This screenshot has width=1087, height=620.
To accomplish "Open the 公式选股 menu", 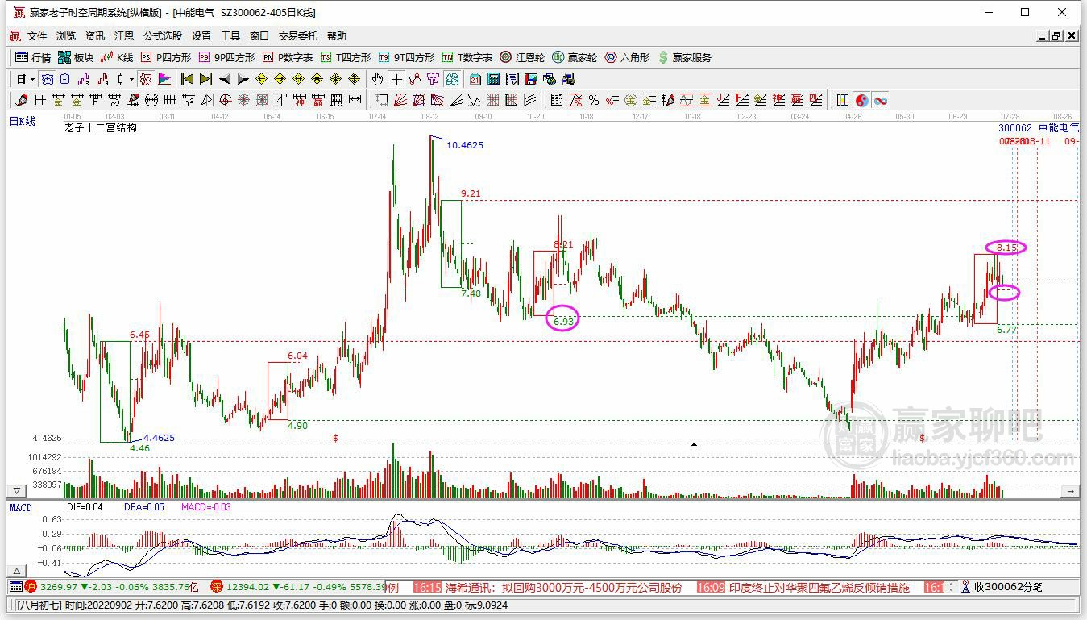I will pos(163,36).
